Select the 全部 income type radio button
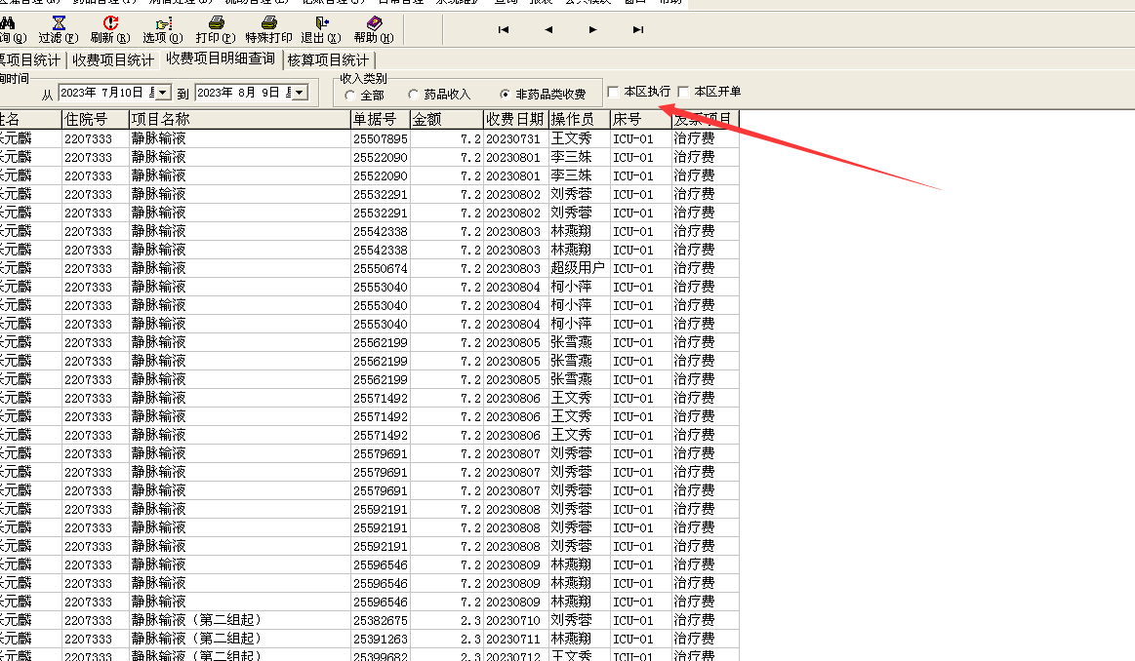The width and height of the screenshot is (1135, 661). (350, 95)
